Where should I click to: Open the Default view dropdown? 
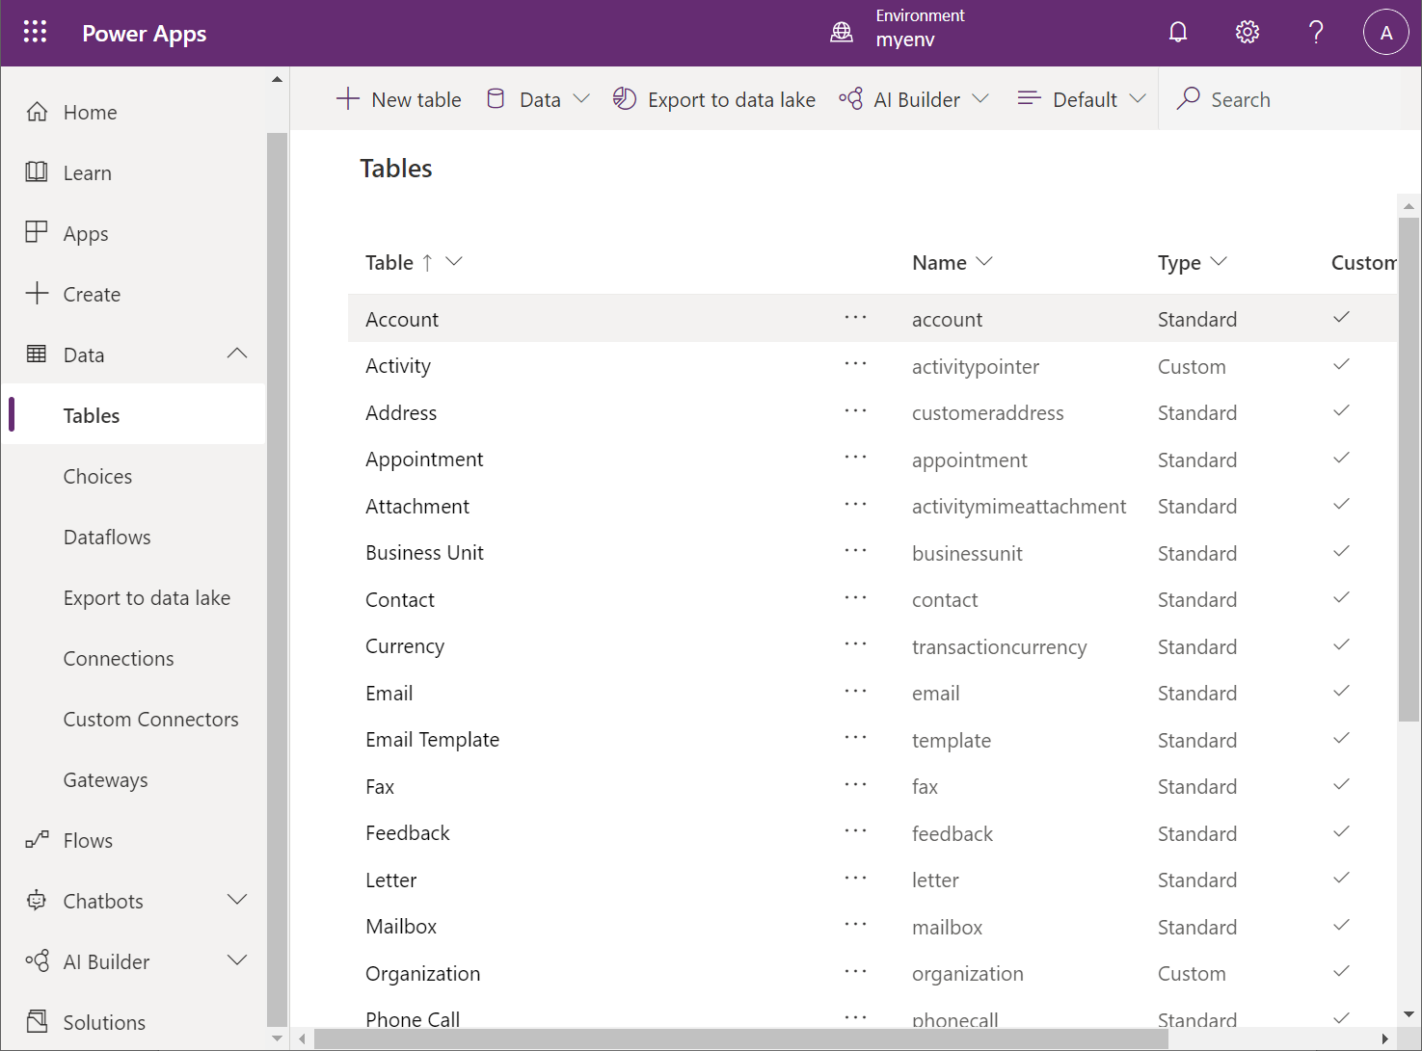(x=1082, y=99)
